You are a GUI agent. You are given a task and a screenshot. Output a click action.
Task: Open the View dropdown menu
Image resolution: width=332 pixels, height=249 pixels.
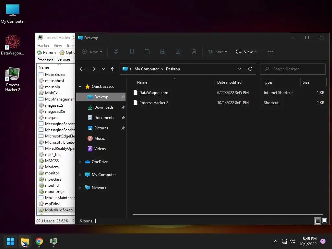(x=246, y=52)
